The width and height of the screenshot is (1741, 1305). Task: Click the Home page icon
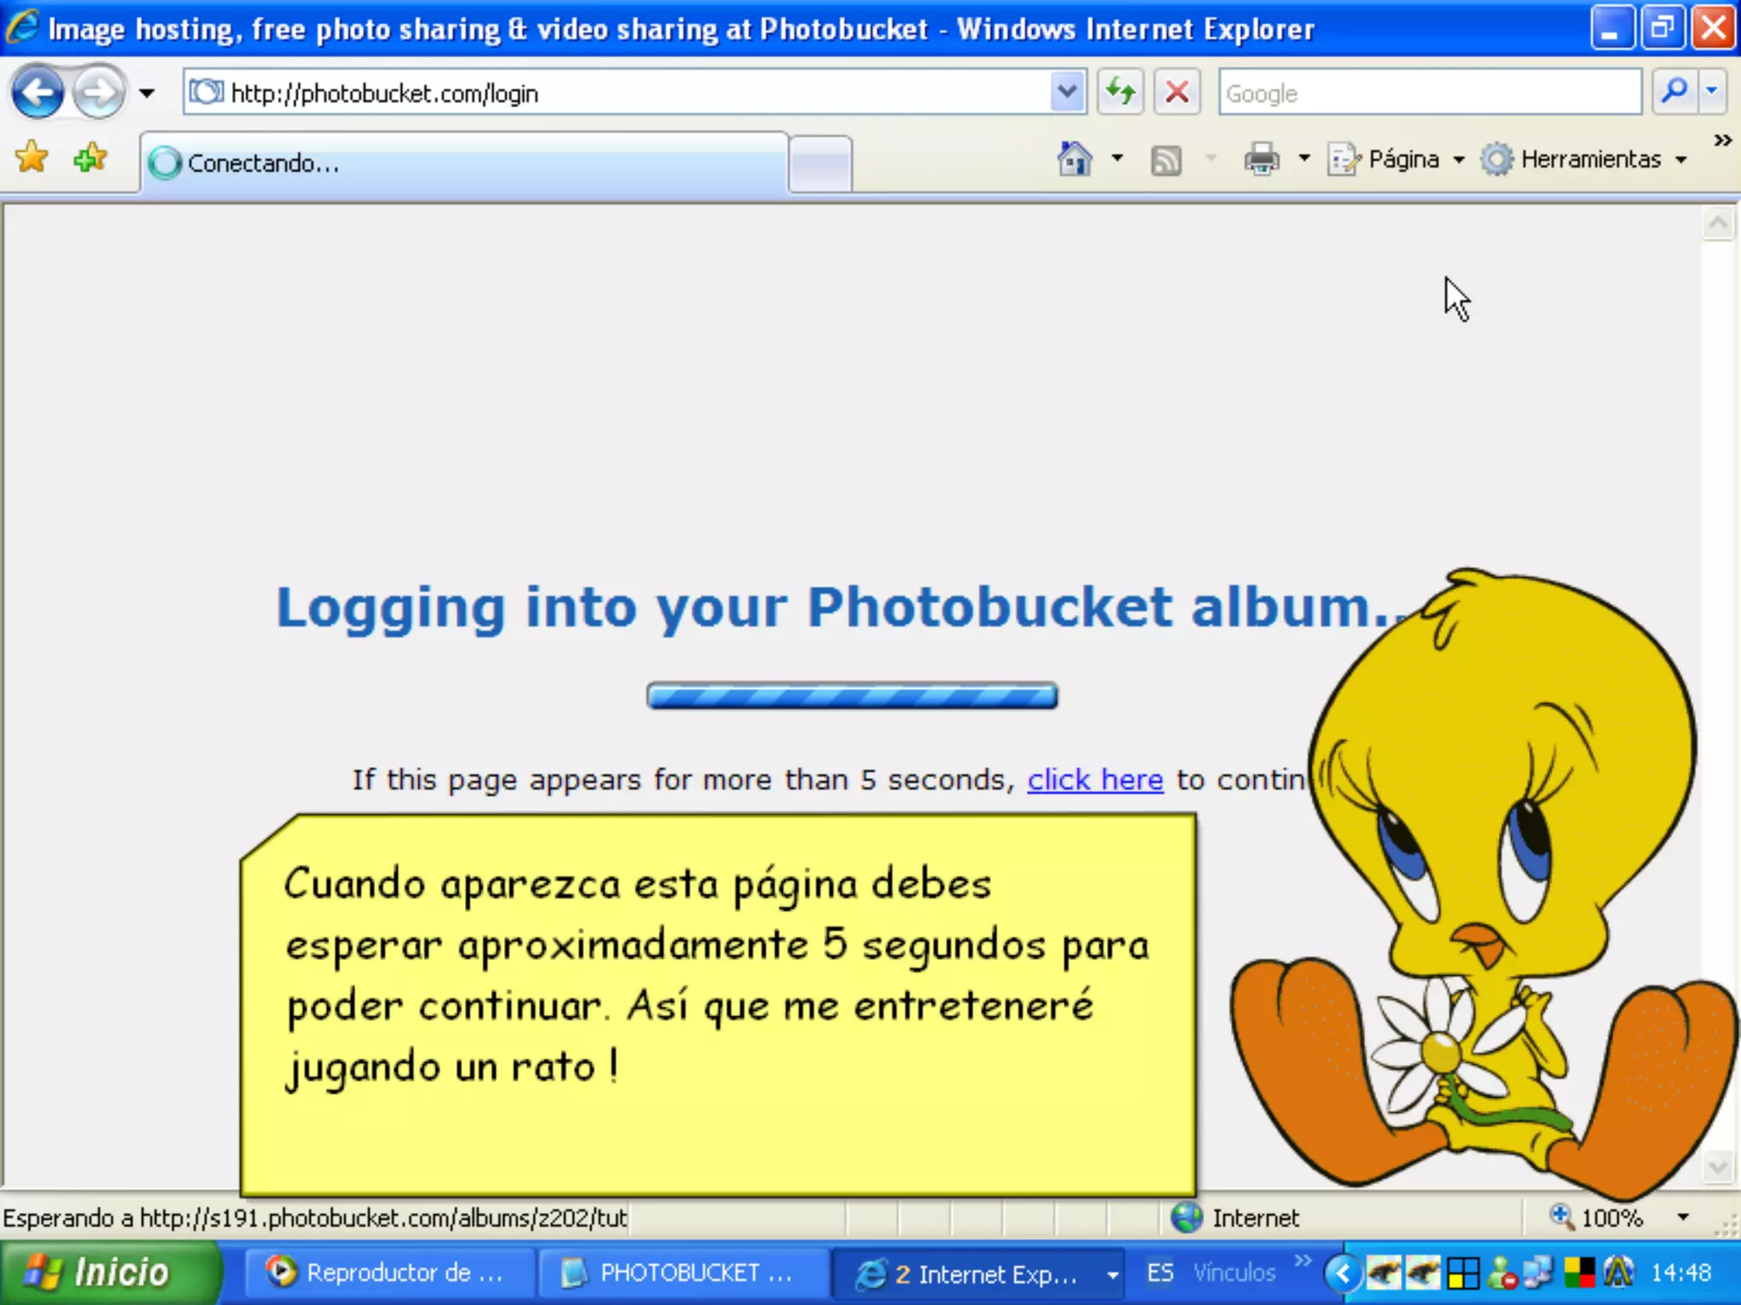[x=1075, y=159]
